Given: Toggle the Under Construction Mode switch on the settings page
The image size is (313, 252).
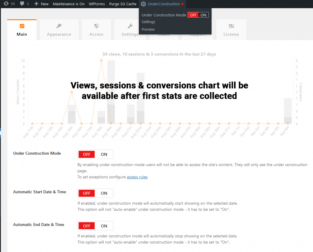Looking at the screenshot, I should (95, 154).
